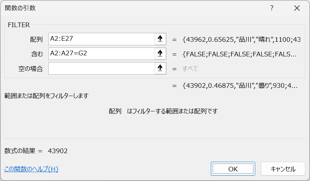Screen dimensions: 310x181
Task: Select the 含む argument label
Action: pos(37,54)
